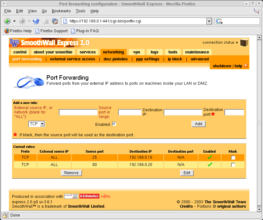Click the U.S. Robotics logo
This screenshot has width=263, height=220.
tap(89, 196)
